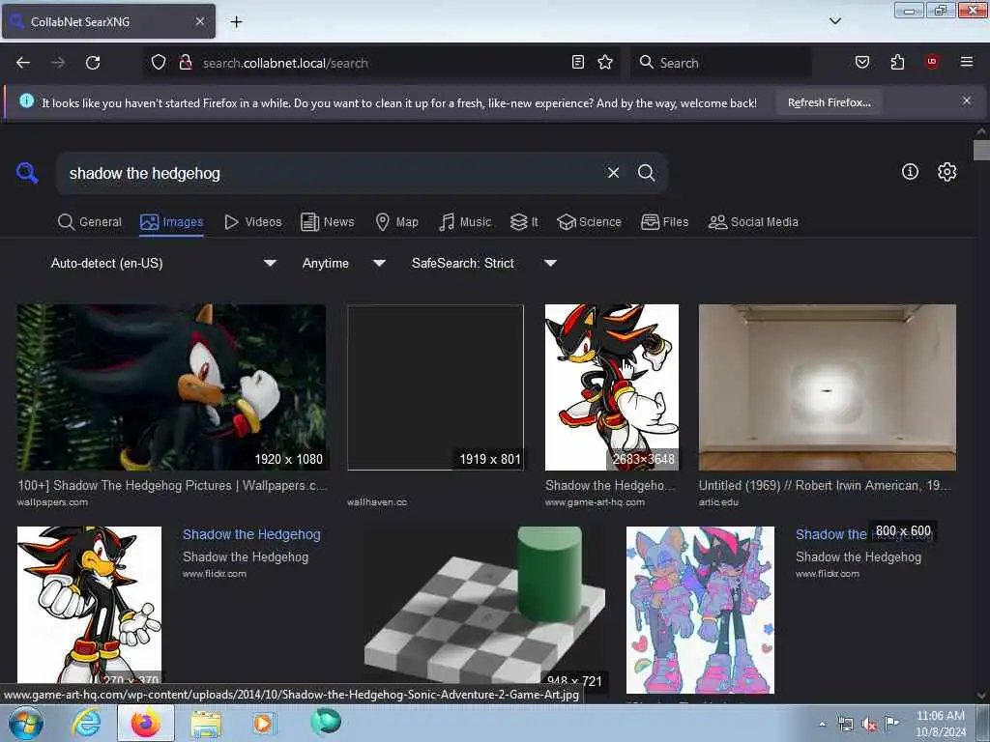Open SearXNG preferences gear icon
The width and height of the screenshot is (990, 742).
pyautogui.click(x=946, y=172)
